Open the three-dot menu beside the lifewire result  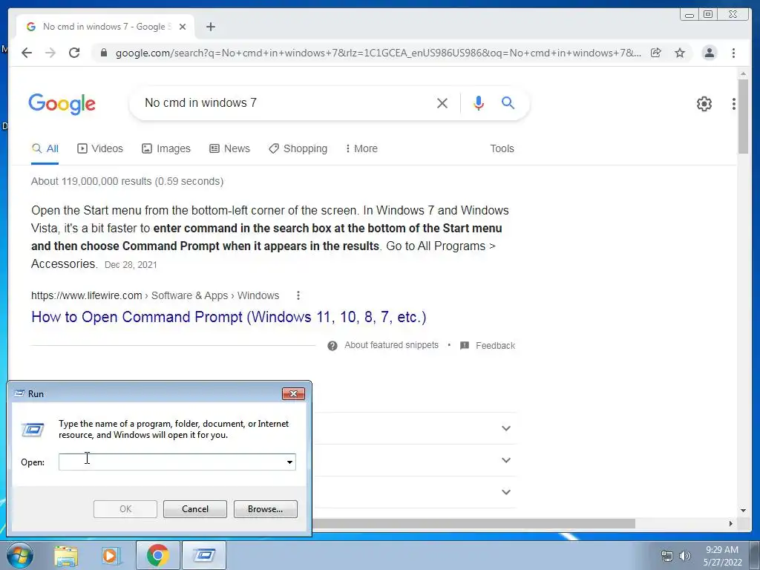pos(298,295)
